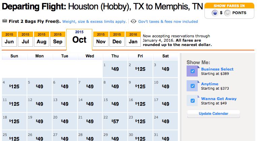
Task: Select October 2 fare of $125
Action: click(140, 69)
